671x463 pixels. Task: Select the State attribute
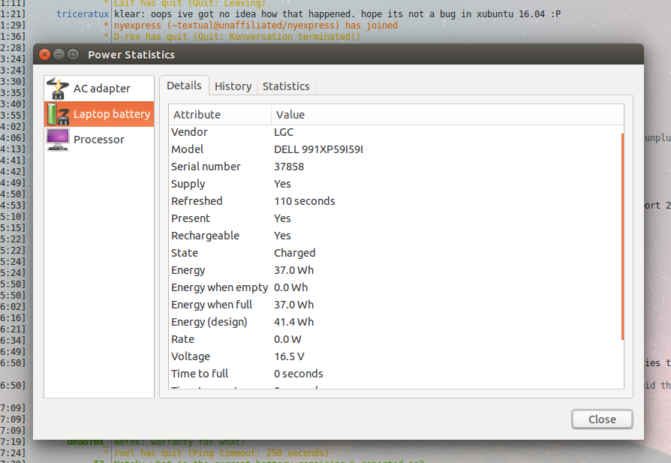185,253
